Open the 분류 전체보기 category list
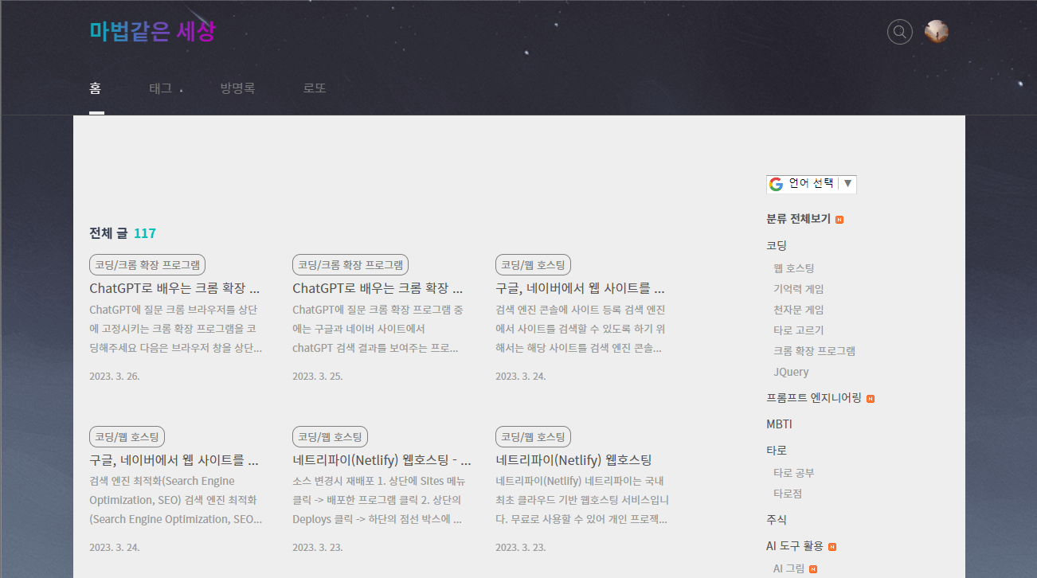This screenshot has width=1037, height=578. pos(796,219)
